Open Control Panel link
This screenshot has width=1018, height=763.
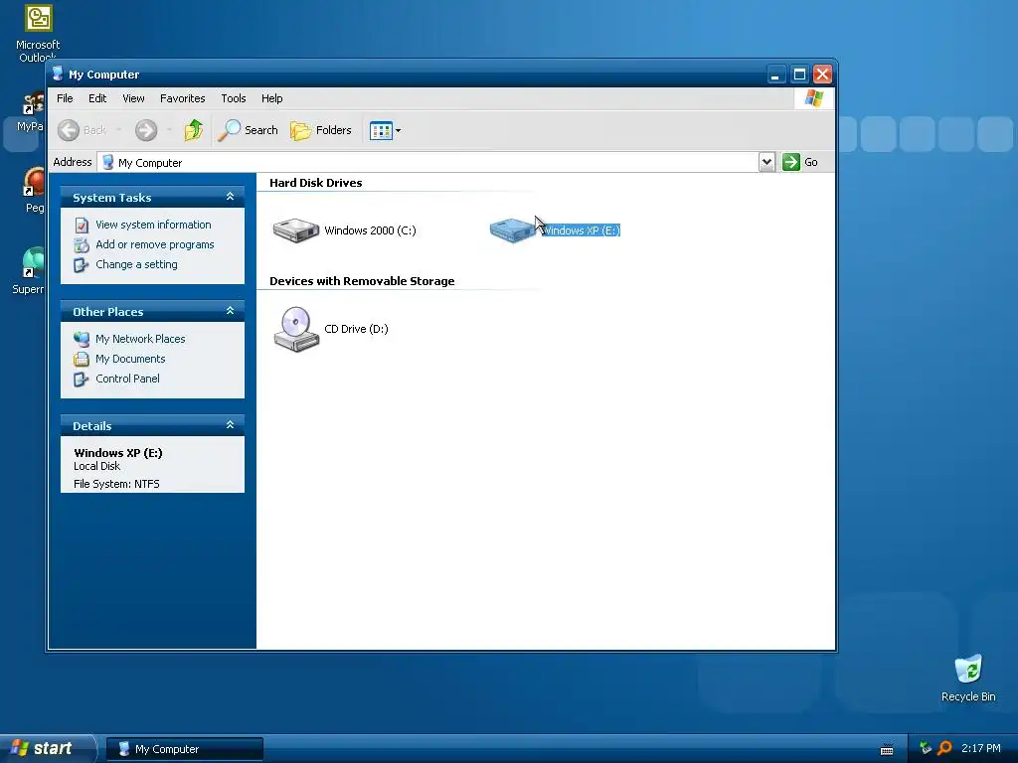click(127, 379)
